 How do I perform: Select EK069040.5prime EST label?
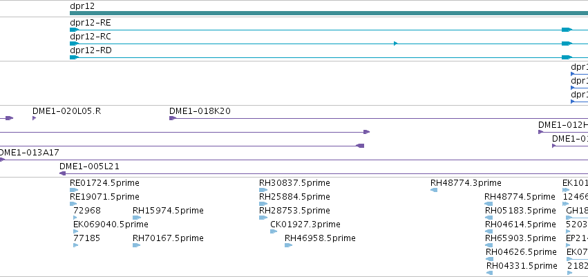111,224
